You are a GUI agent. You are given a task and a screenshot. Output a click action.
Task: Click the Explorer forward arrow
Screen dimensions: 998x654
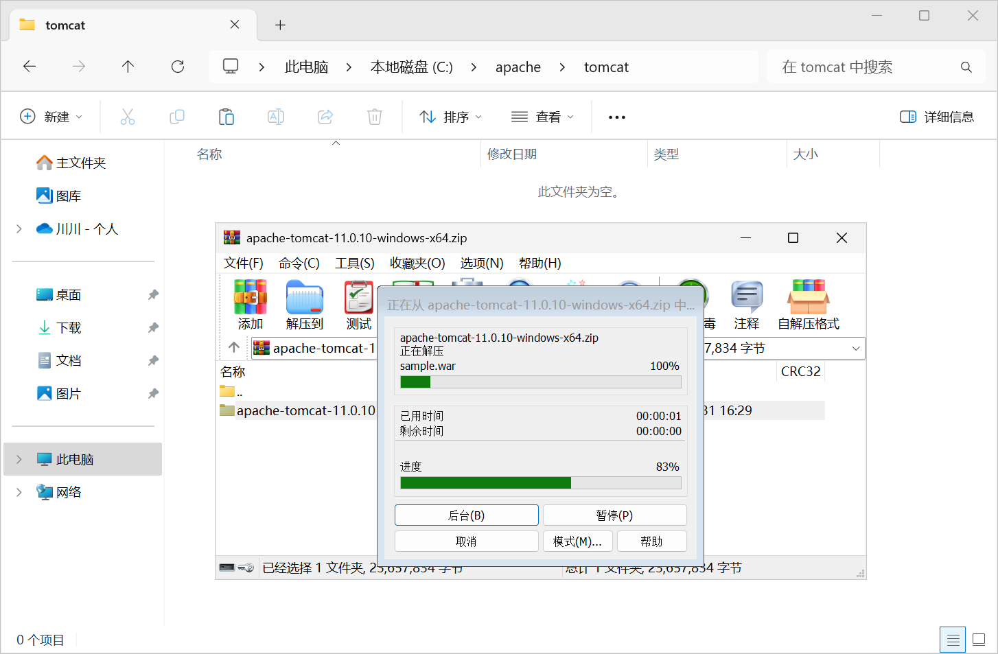pos(79,67)
